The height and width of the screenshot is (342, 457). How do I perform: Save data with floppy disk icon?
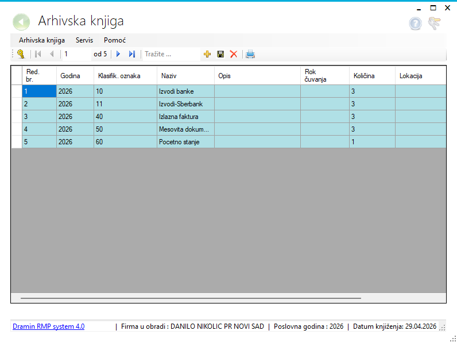220,54
